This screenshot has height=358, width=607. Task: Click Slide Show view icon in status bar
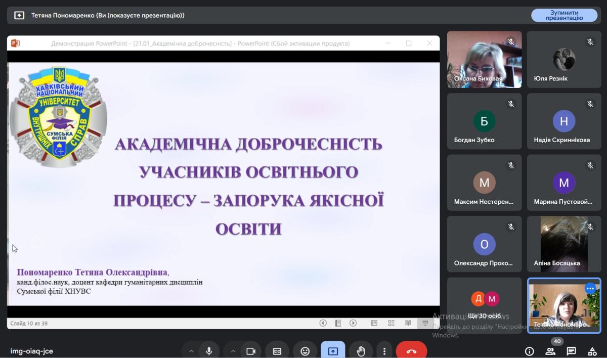[425, 323]
